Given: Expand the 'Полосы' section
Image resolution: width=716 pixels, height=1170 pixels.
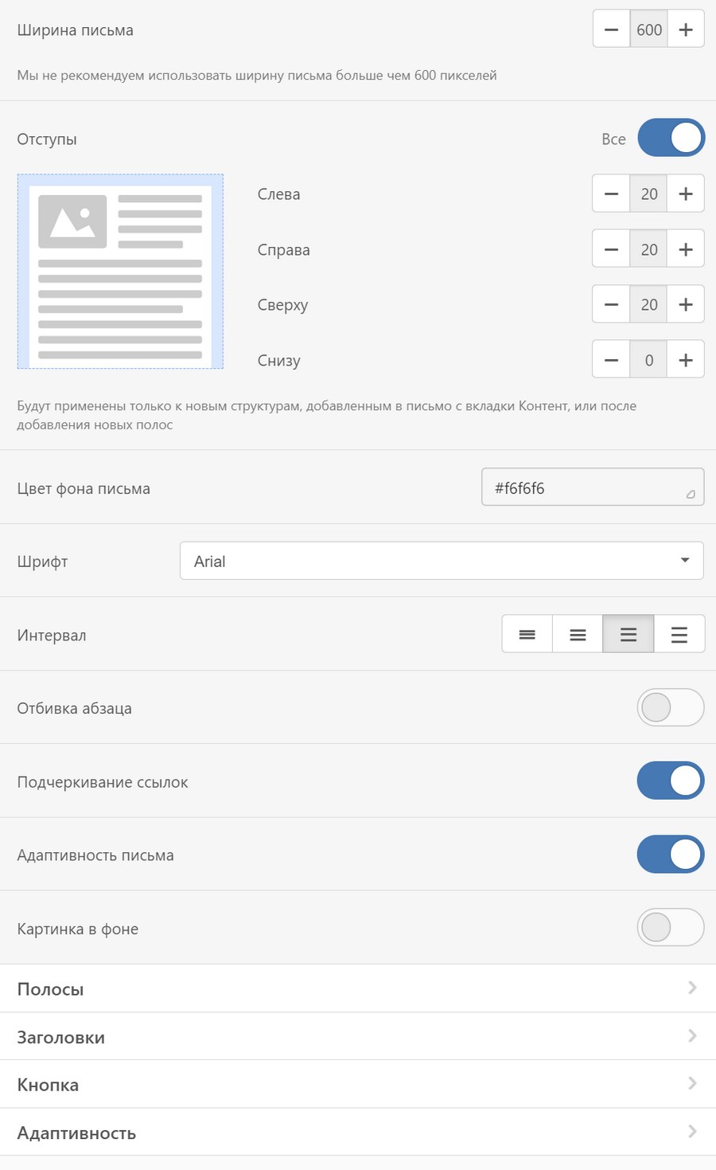Looking at the screenshot, I should pos(358,988).
